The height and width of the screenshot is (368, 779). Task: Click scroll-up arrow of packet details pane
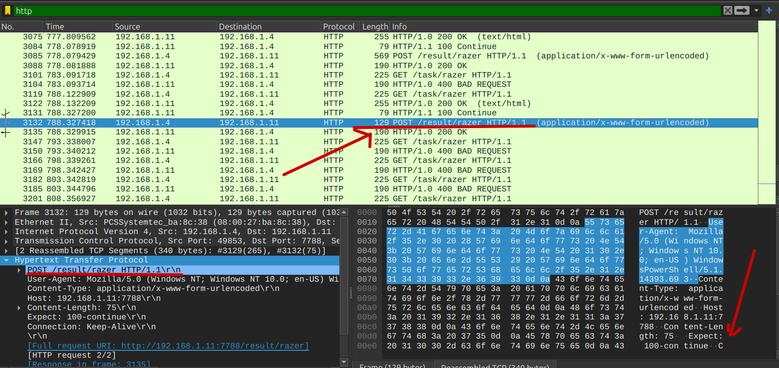point(344,212)
